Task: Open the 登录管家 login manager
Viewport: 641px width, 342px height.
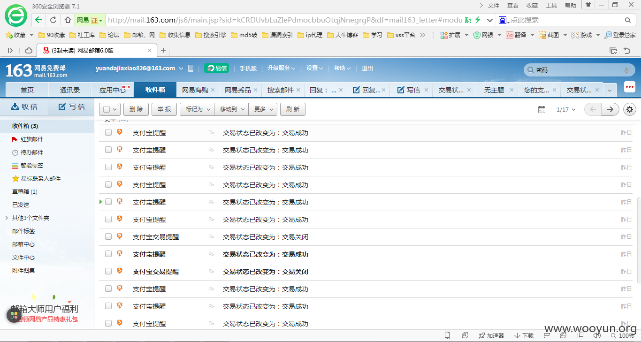Action: [x=620, y=35]
